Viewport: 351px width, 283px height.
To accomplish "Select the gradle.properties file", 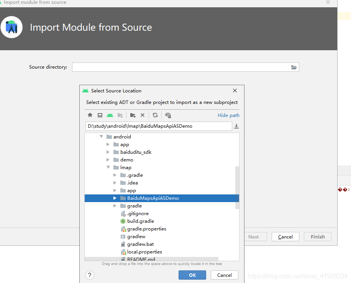I will [162, 229].
